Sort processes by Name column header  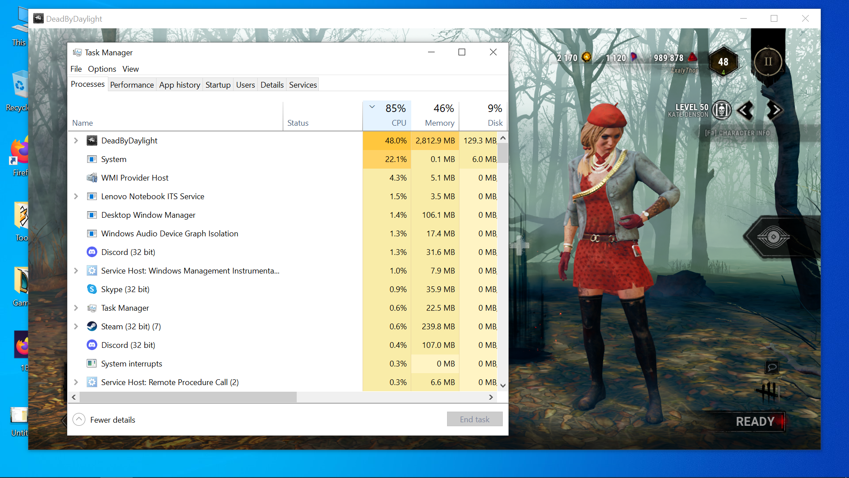pyautogui.click(x=176, y=116)
